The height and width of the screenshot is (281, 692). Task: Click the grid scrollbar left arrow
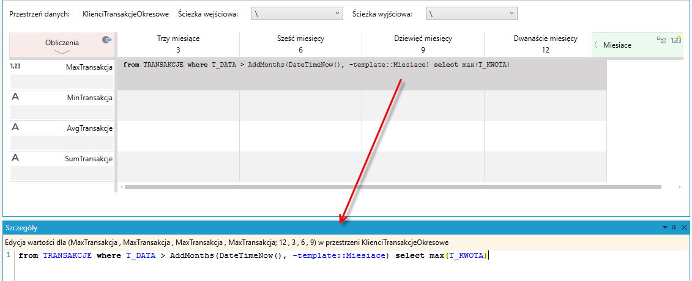click(x=122, y=187)
